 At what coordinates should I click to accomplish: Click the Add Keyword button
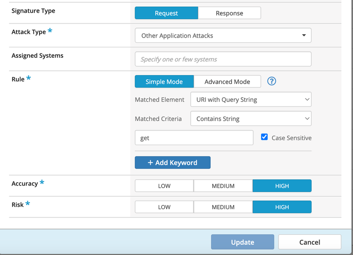(172, 162)
